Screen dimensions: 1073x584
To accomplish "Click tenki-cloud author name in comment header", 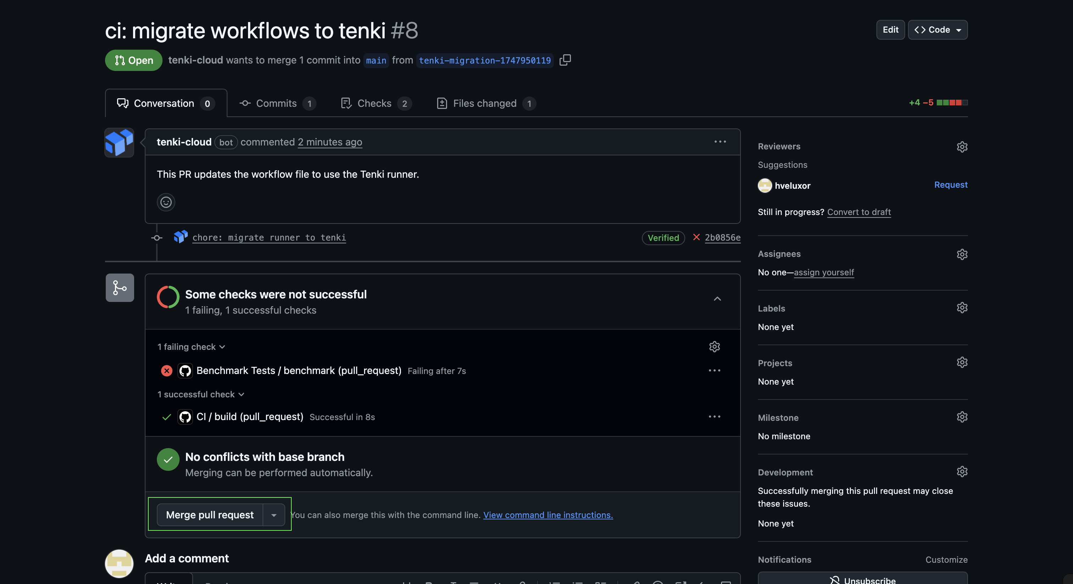I will click(184, 142).
